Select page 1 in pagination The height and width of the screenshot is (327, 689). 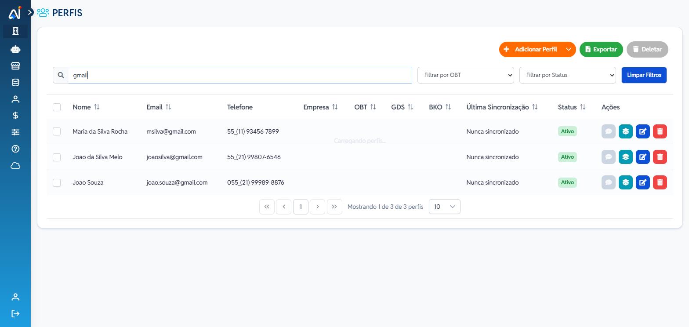(x=301, y=207)
